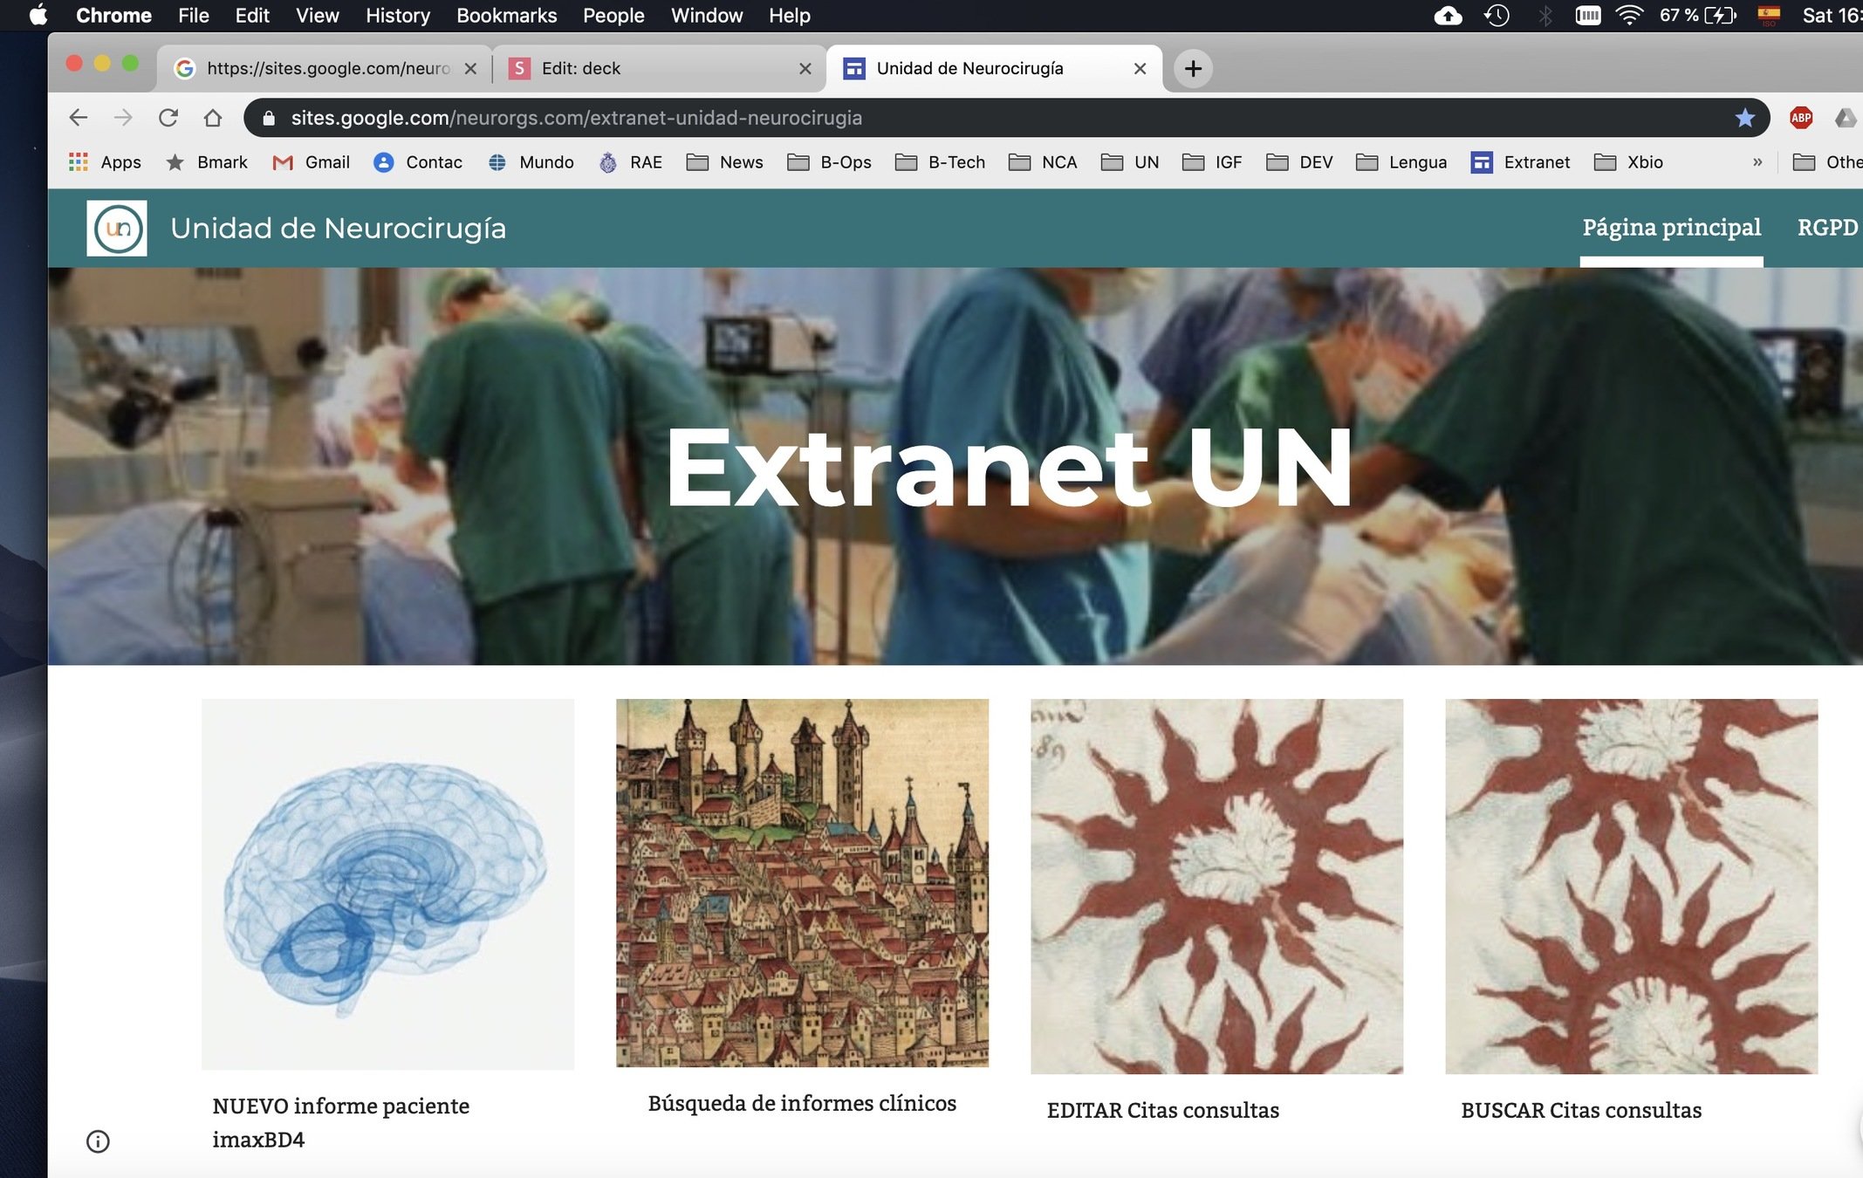The image size is (1863, 1178).
Task: Click the home button icon
Action: tap(213, 118)
